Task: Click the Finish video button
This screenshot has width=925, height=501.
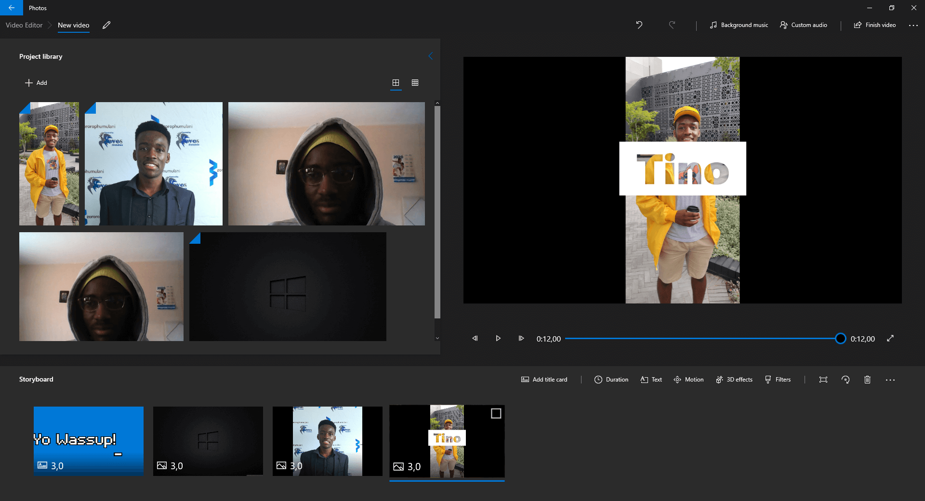Action: point(875,25)
